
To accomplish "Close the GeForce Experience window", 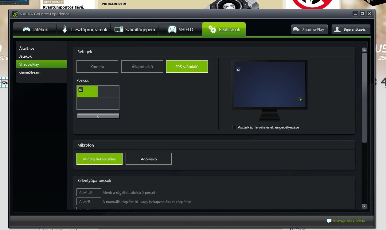I will click(x=369, y=14).
